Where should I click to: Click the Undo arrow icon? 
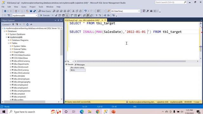(x=85, y=11)
